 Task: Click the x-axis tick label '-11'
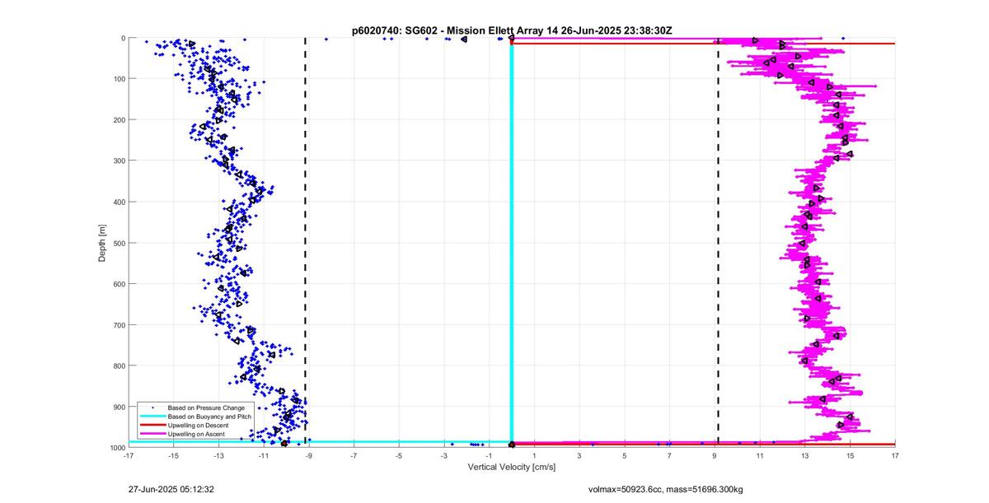click(x=264, y=455)
